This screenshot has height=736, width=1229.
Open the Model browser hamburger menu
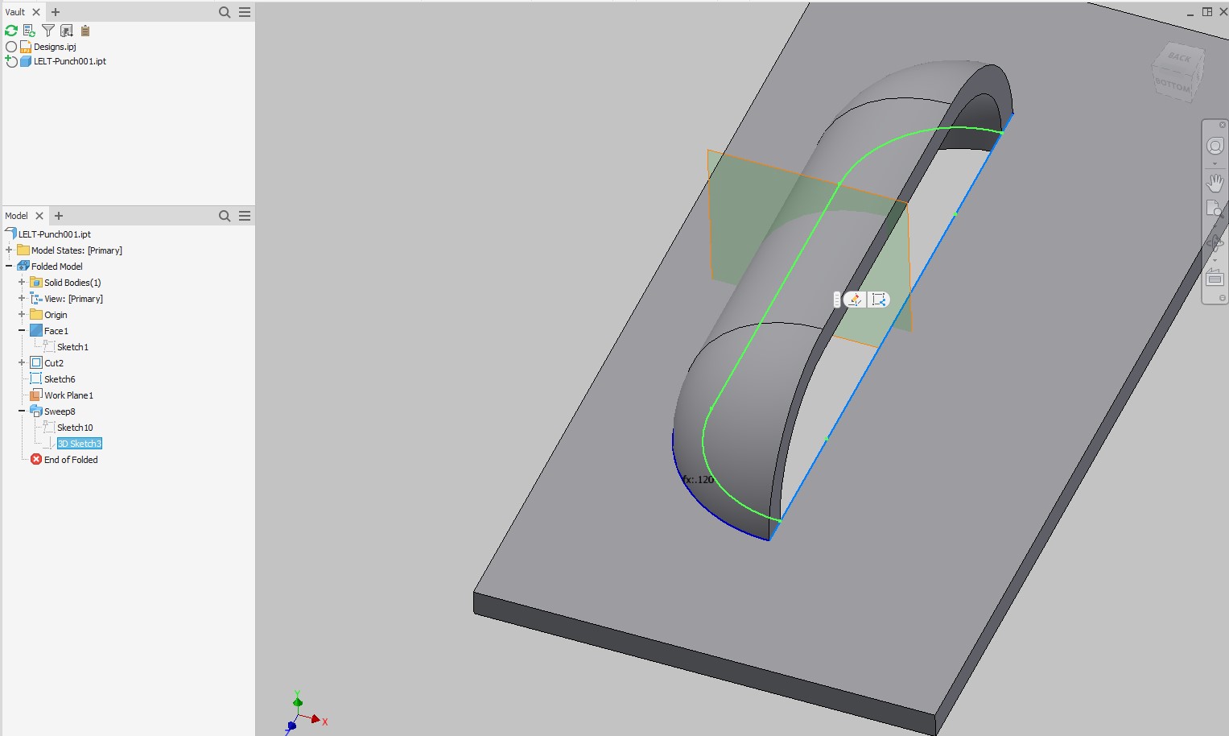point(243,216)
